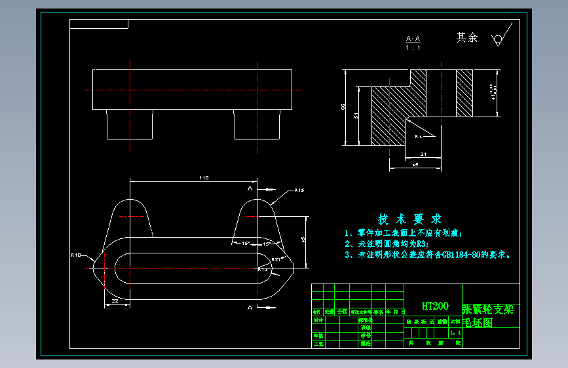Image resolution: width=568 pixels, height=368 pixels.
Task: Select the 毛坯图 drawing title
Action: (478, 322)
